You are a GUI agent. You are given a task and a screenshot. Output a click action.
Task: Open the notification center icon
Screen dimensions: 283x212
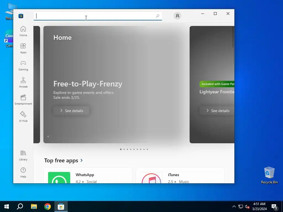tap(274, 206)
